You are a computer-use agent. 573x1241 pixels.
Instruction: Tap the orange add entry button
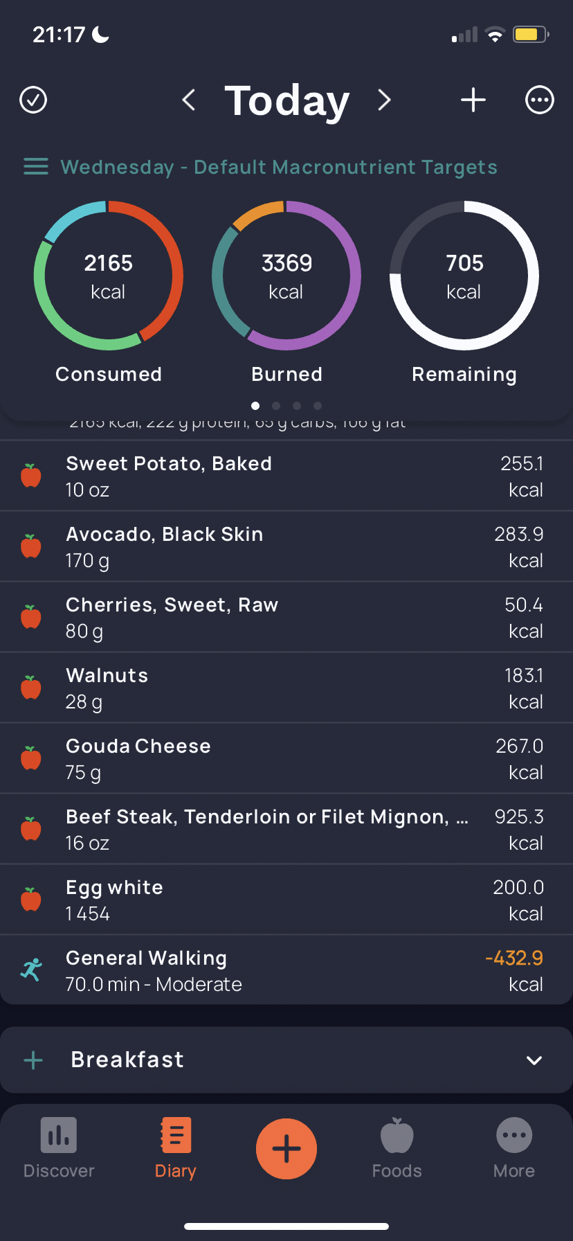pyautogui.click(x=286, y=1149)
